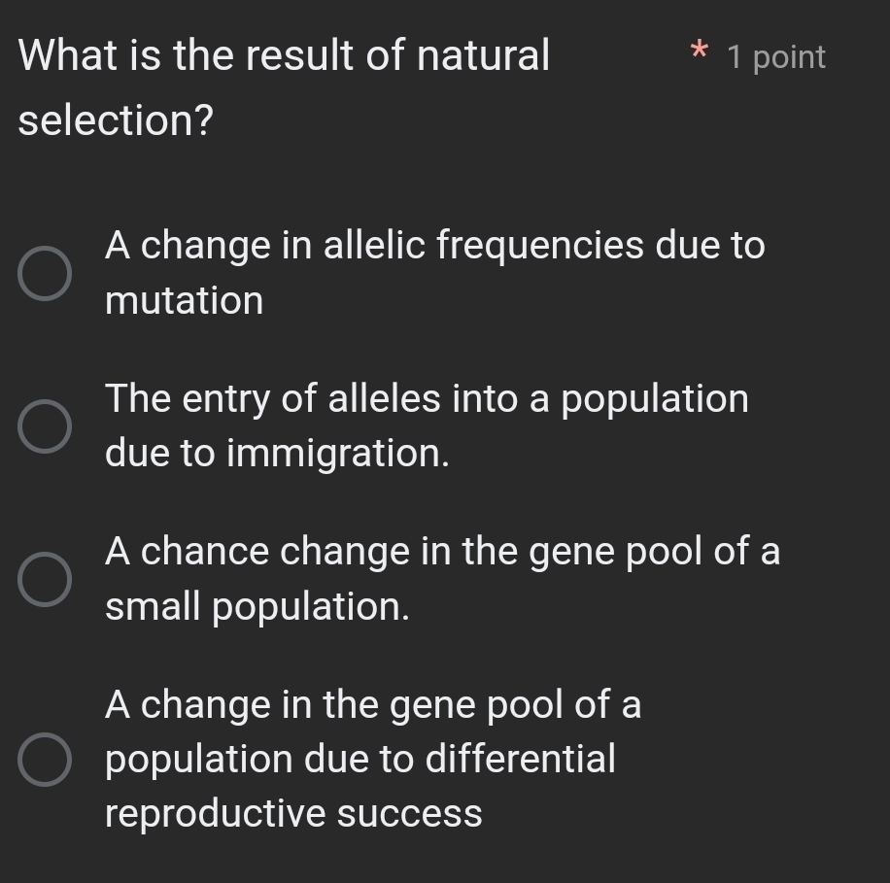Click the word mutation in the first option

(185, 301)
